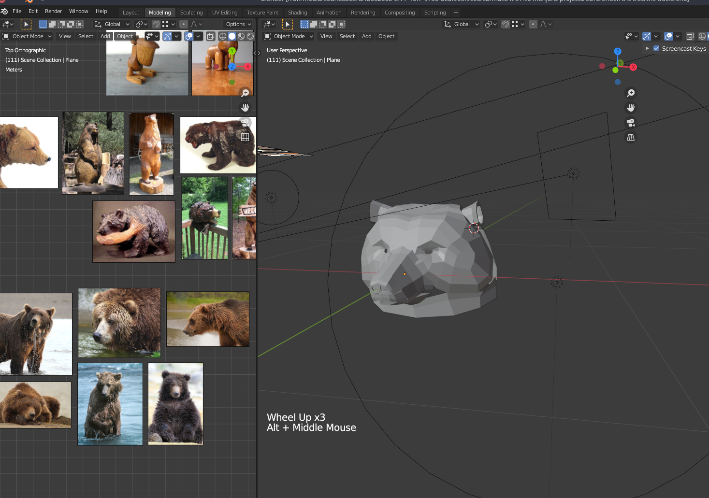Image resolution: width=709 pixels, height=498 pixels.
Task: Click Object menu in right viewport header
Action: [386, 36]
